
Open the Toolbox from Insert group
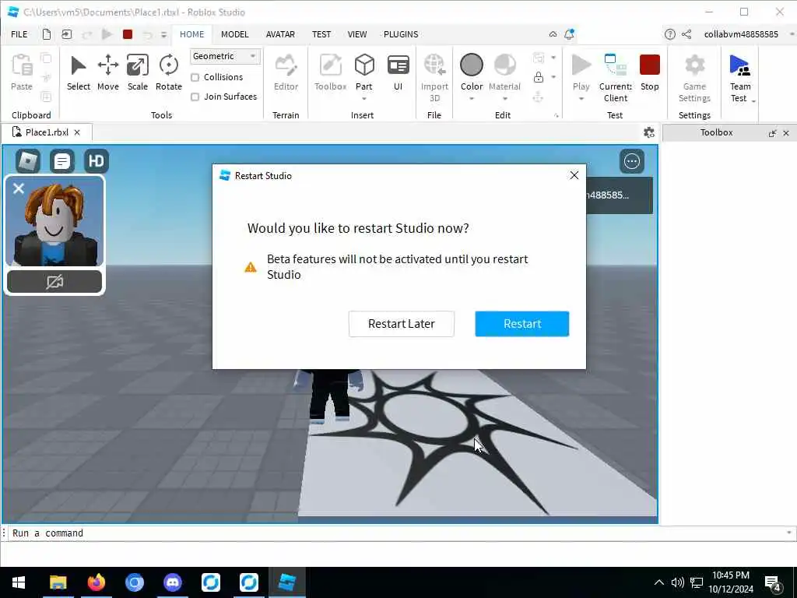pyautogui.click(x=330, y=65)
